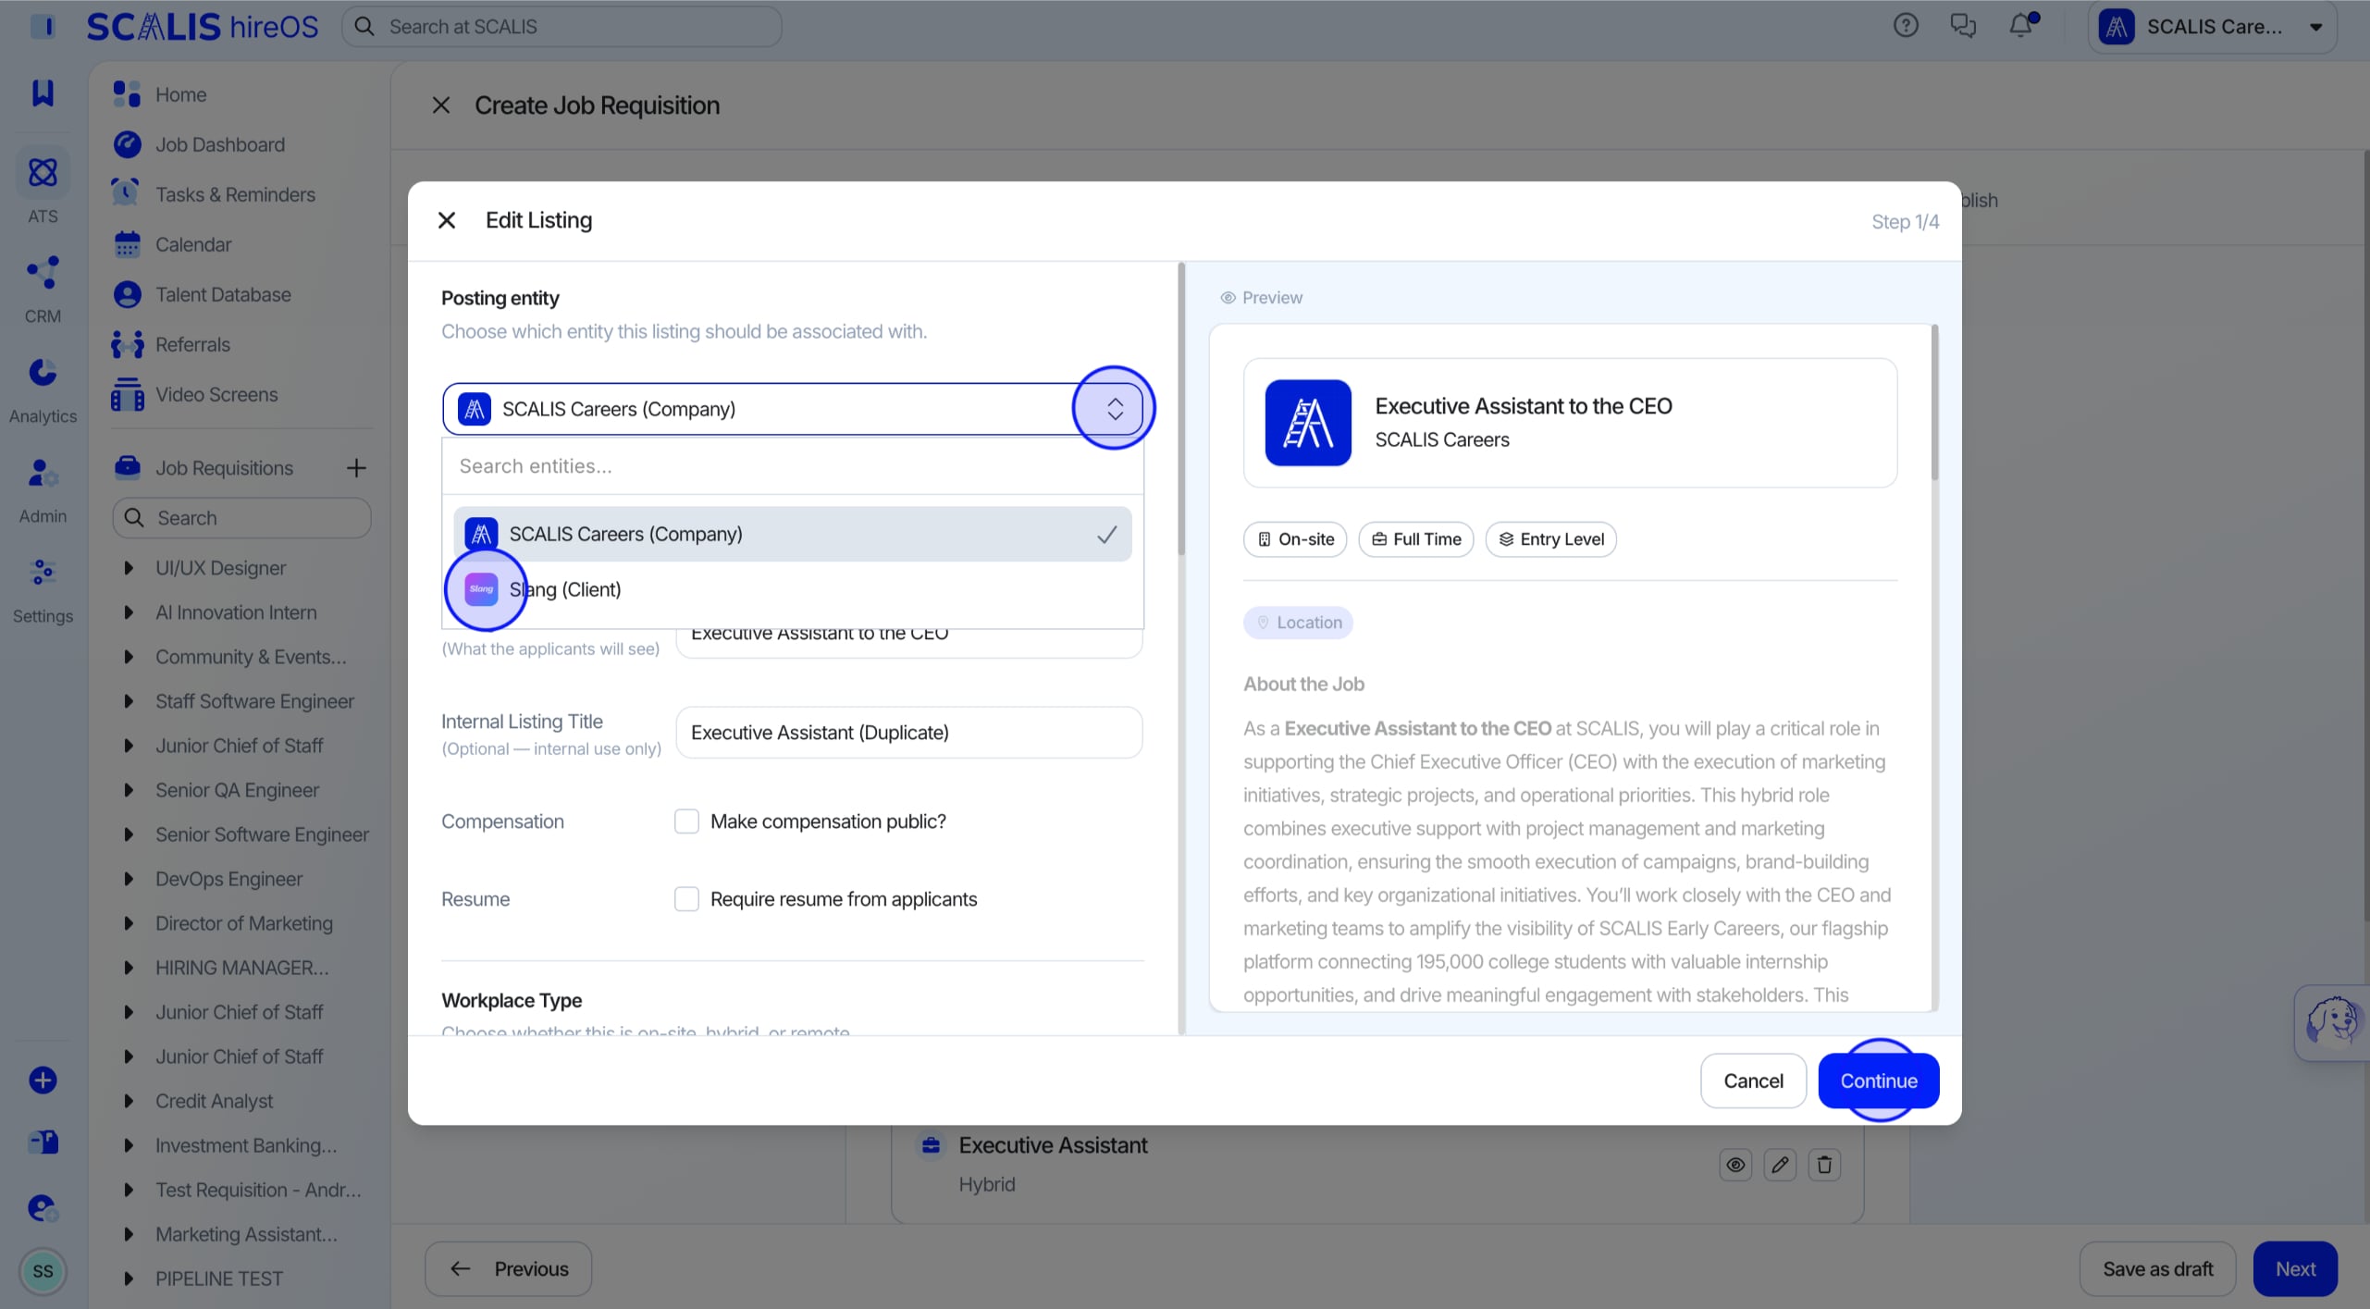Open the SCALIS Care... account dropdown

[2213, 27]
